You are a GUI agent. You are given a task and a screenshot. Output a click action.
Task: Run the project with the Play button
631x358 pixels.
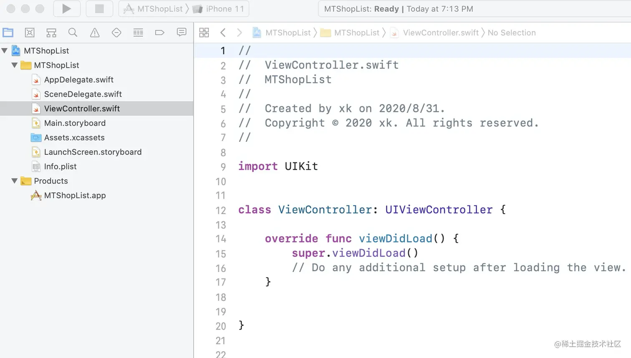click(67, 9)
